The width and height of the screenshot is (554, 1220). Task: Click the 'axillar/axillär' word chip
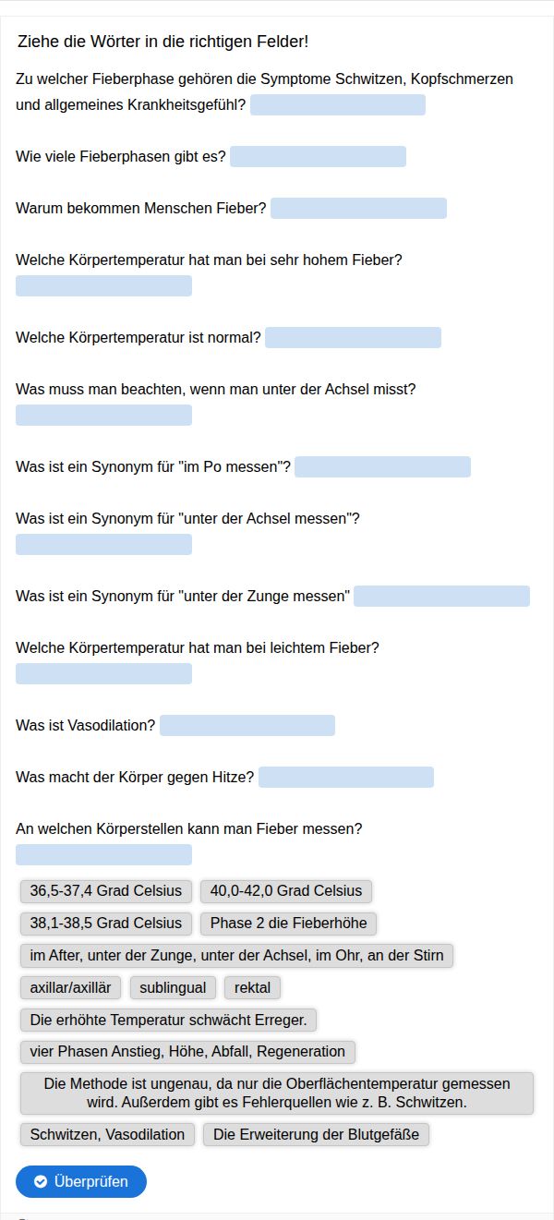[x=70, y=987]
